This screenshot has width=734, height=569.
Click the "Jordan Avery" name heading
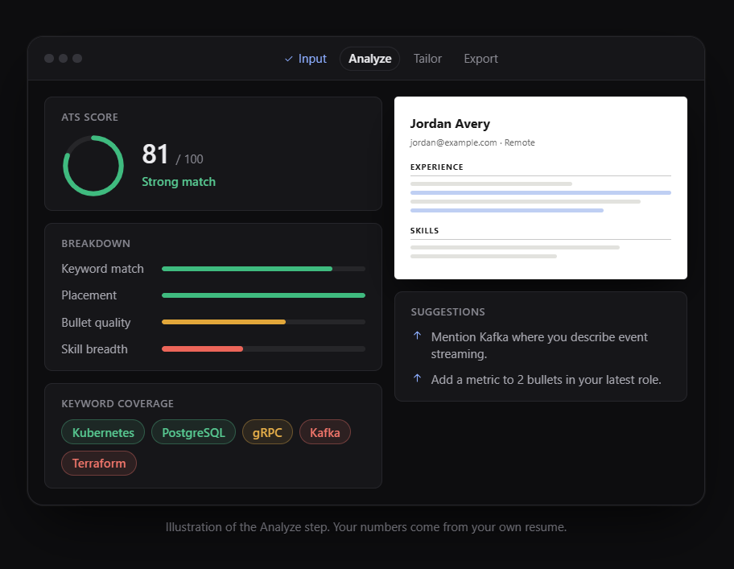click(450, 123)
